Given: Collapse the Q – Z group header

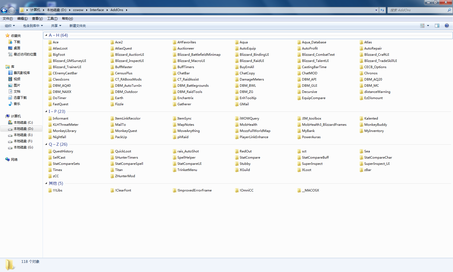Looking at the screenshot, I should (x=46, y=144).
